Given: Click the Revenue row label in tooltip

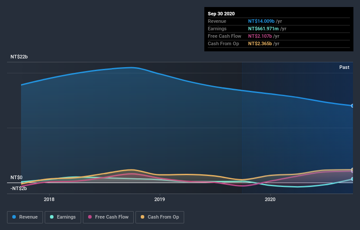Looking at the screenshot, I should (x=217, y=21).
